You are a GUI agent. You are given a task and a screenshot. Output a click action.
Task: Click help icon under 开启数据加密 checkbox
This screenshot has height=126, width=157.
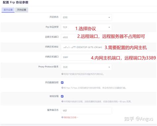(62, 88)
